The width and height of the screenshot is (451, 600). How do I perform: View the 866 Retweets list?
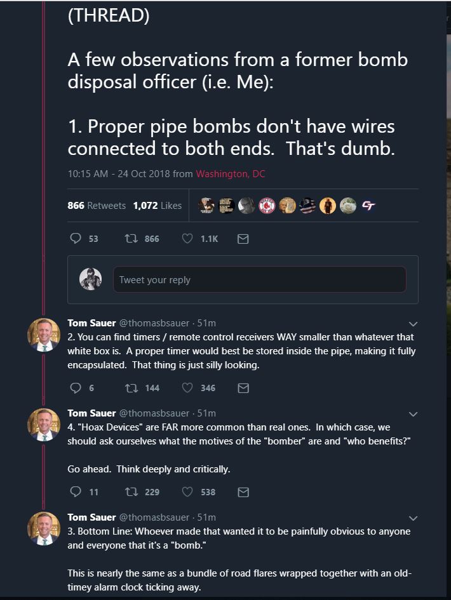tap(97, 206)
